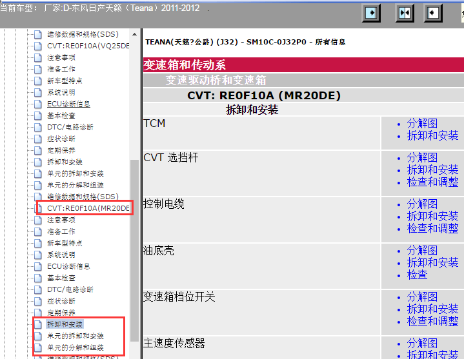Viewport: 464px width, 359px height.
Task: Open 拆卸和安装 link in TCM row
Action: [432, 135]
